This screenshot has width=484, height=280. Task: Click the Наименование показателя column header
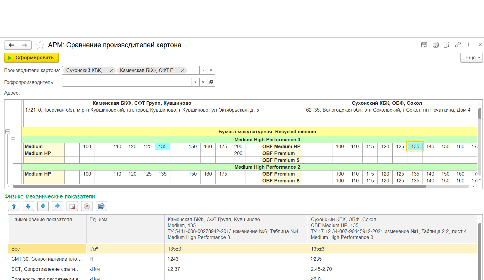click(47, 229)
